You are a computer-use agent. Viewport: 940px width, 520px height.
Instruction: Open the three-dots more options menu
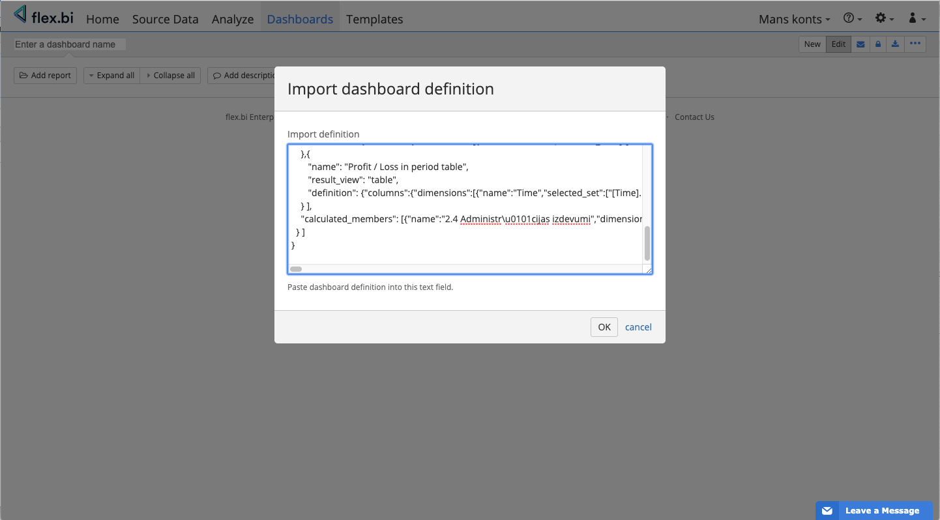915,44
